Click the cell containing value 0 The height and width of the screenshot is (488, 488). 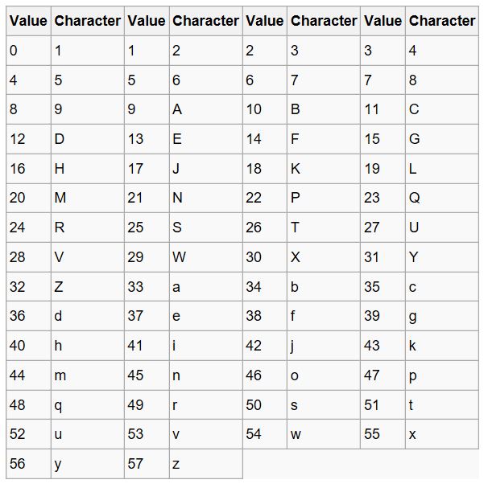(x=27, y=51)
